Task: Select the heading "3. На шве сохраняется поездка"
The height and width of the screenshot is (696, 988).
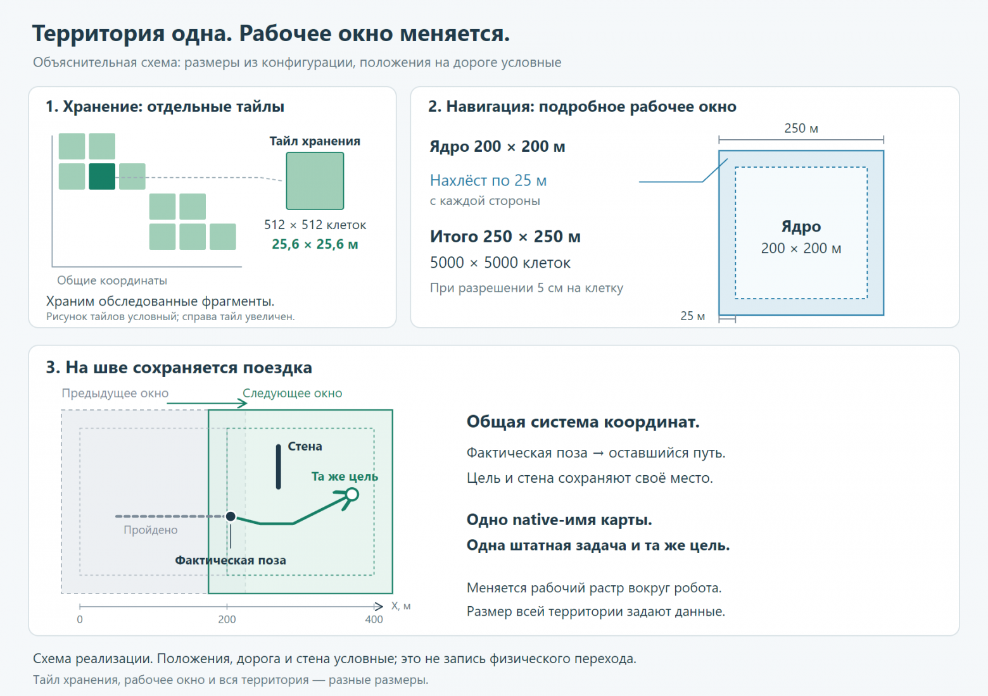Action: (179, 368)
